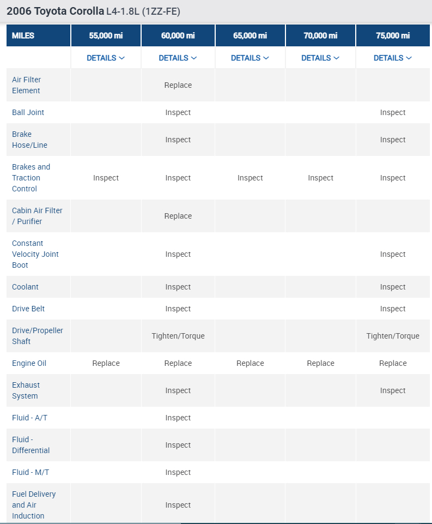
Task: Select the Engine Oil link
Action: point(29,363)
